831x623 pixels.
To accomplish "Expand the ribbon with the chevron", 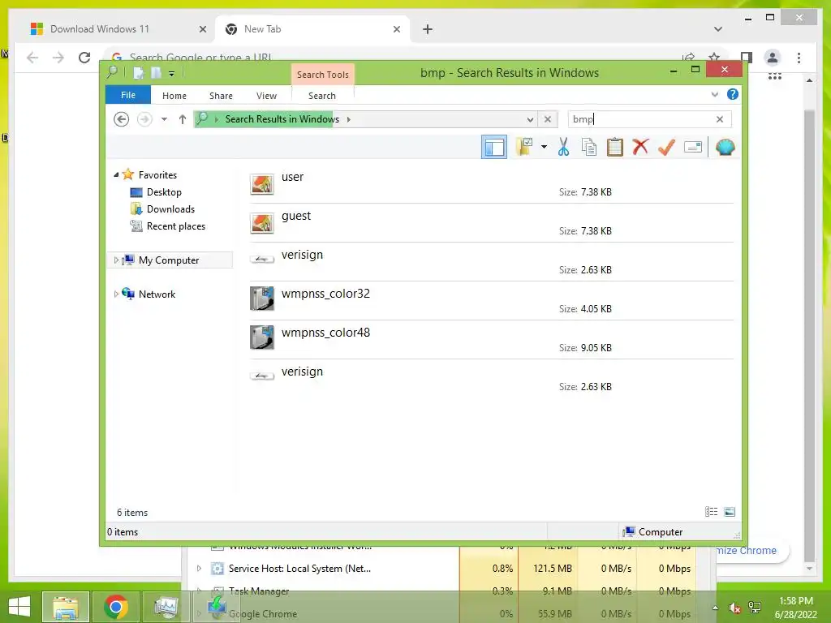I will [x=714, y=94].
